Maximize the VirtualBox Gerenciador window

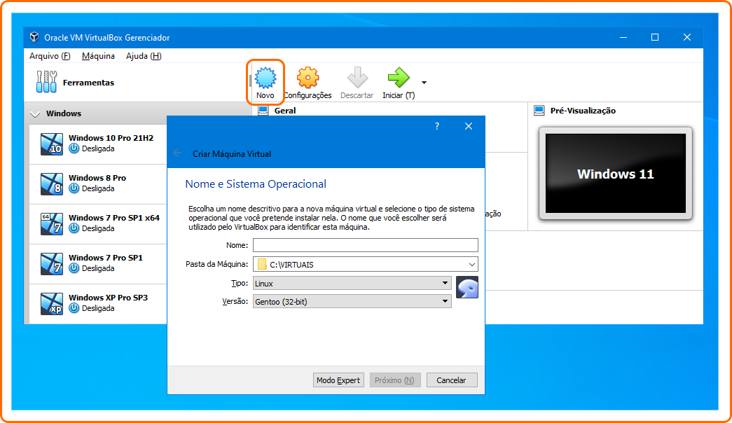click(655, 37)
